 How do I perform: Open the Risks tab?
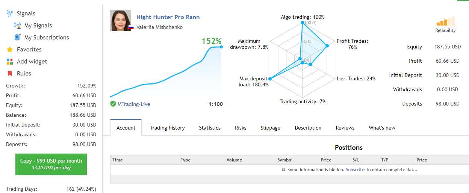click(241, 128)
